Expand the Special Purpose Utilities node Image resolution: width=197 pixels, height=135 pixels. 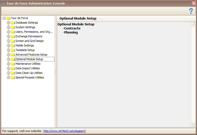pyautogui.click(x=8, y=77)
